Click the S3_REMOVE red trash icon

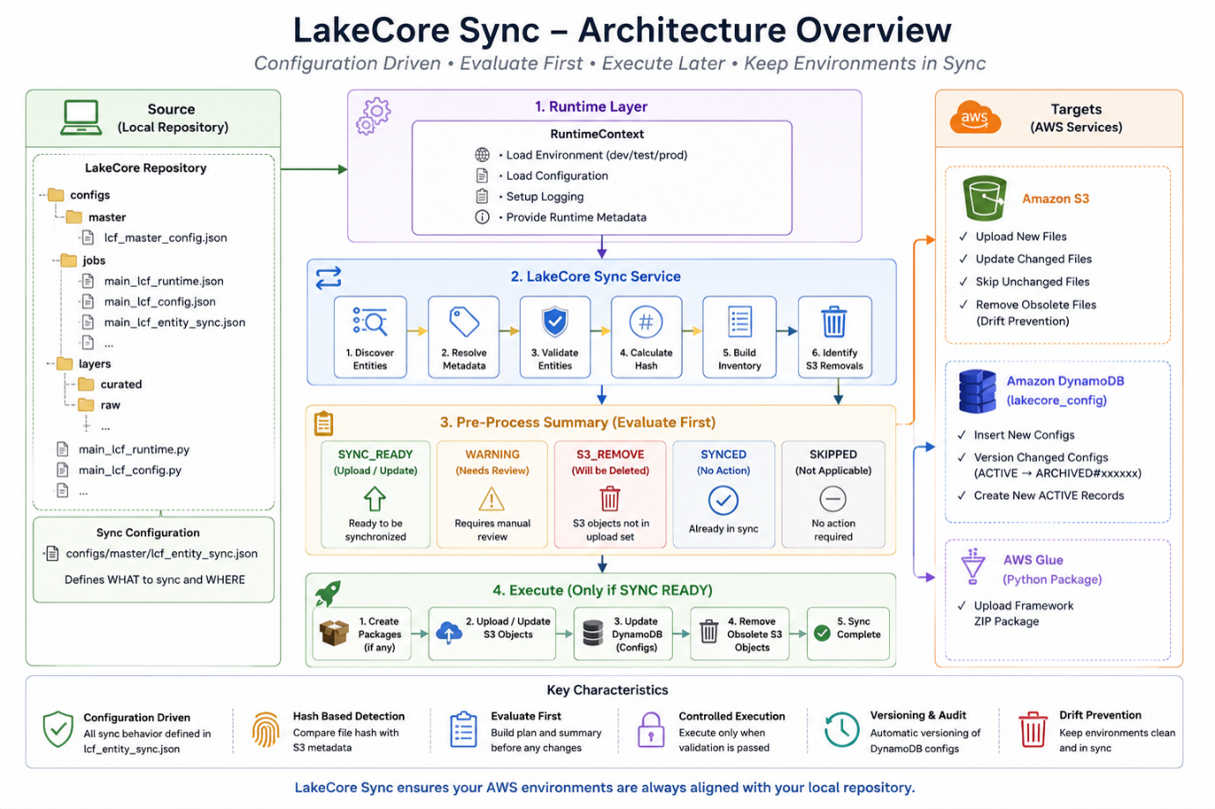tap(610, 498)
